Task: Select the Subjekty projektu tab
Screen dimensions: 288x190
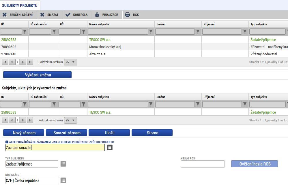Action: 20,5
